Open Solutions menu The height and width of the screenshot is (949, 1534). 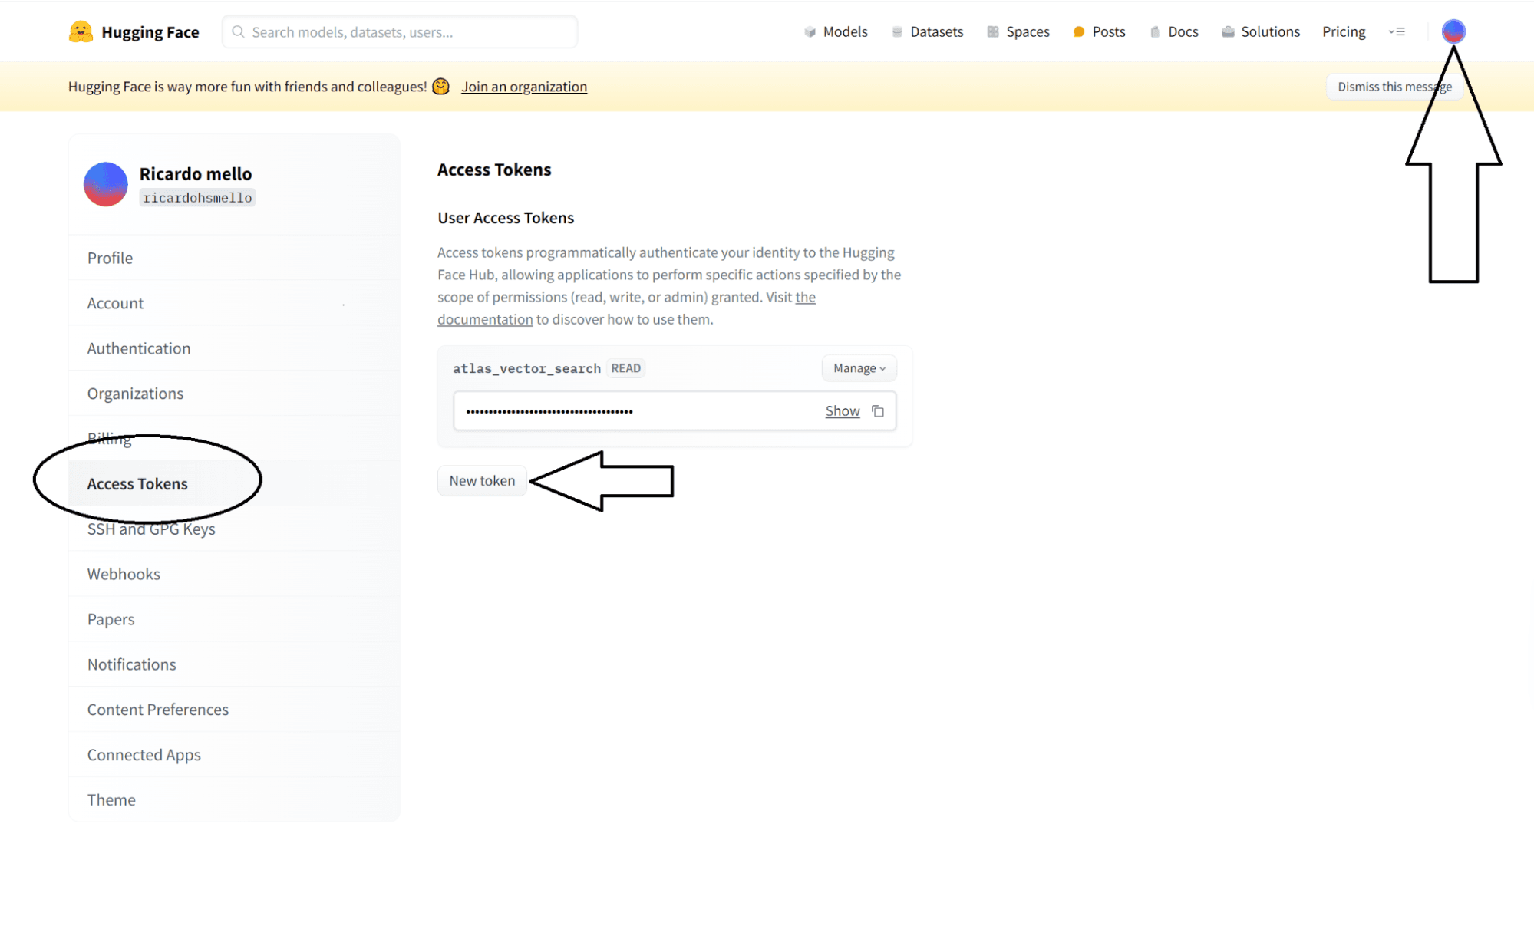pyautogui.click(x=1261, y=31)
